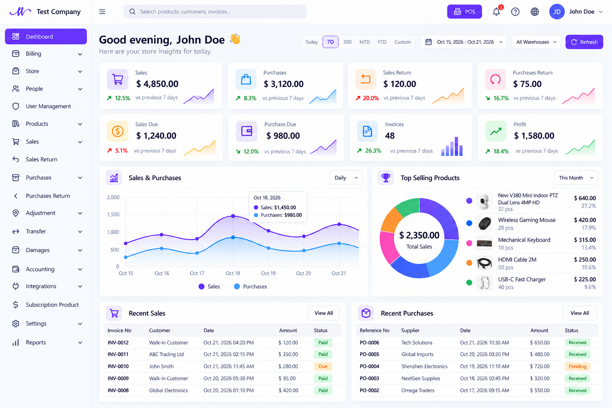
Task: Select the 30D time range tab
Action: [x=347, y=42]
